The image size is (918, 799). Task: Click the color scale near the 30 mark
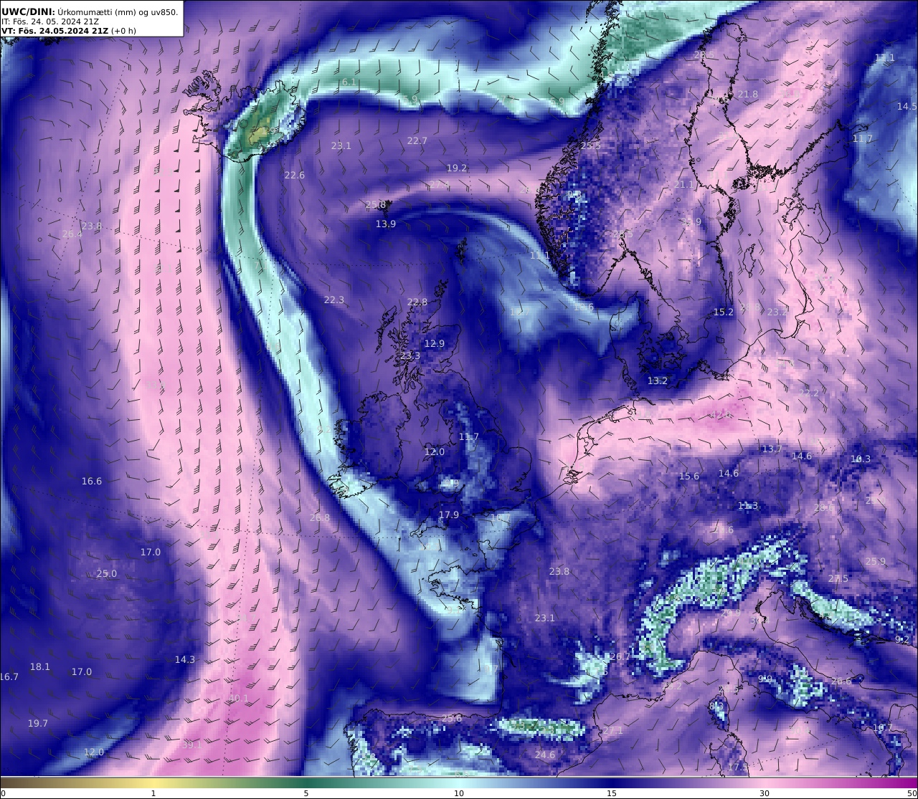765,782
